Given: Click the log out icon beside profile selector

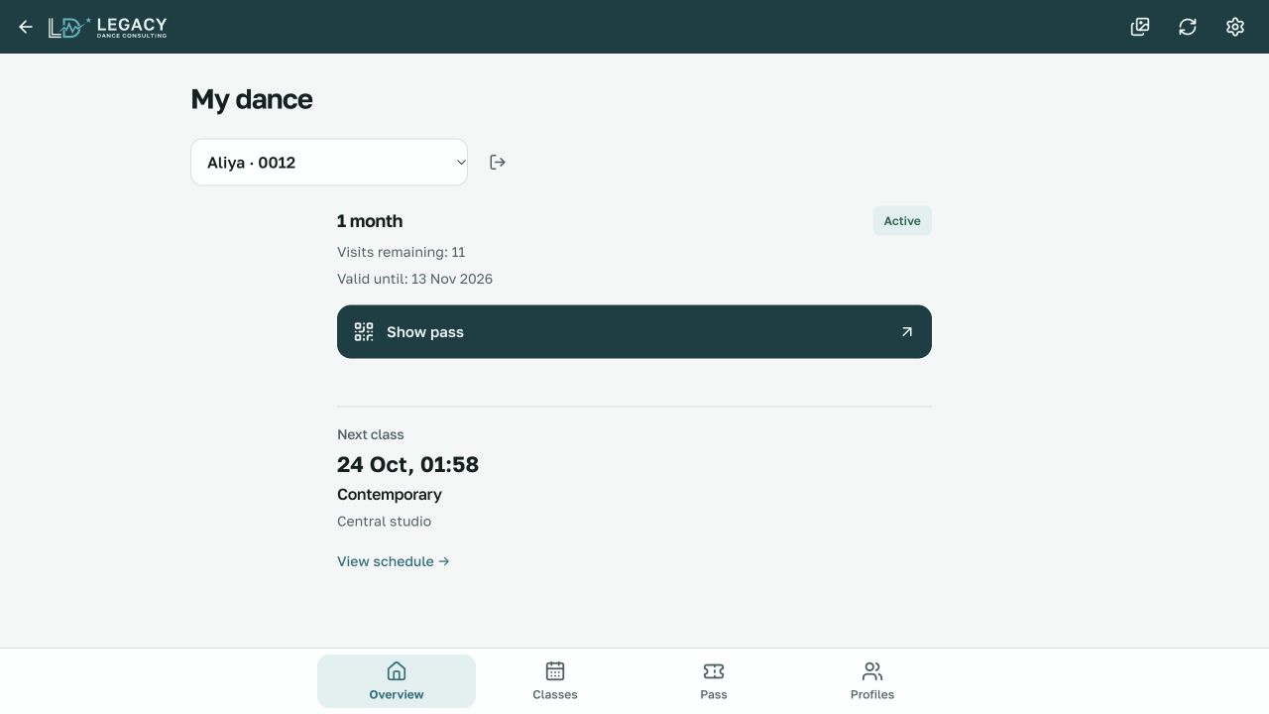Looking at the screenshot, I should click(x=498, y=162).
